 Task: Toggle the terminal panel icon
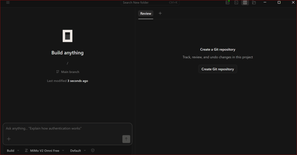(236, 3)
